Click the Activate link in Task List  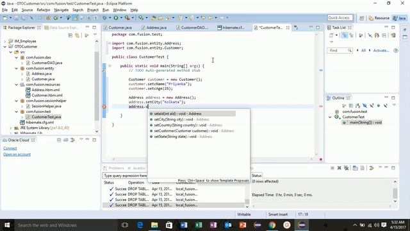(x=381, y=50)
